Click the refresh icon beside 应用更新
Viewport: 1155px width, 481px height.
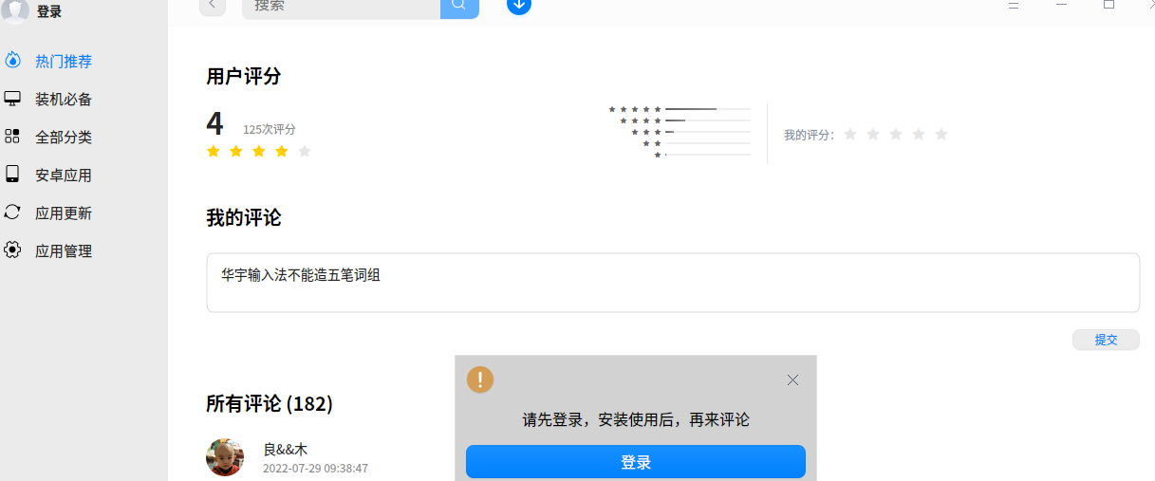12,212
